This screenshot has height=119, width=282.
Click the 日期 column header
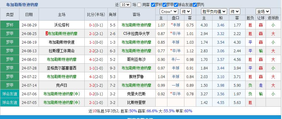pos(29,14)
